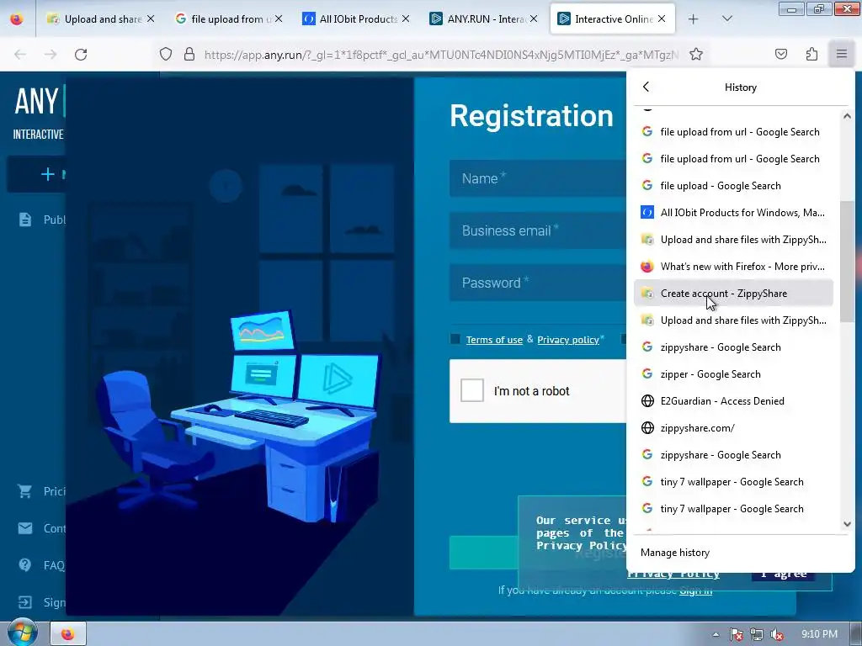Click the Password input field
The height and width of the screenshot is (646, 862).
[538, 283]
